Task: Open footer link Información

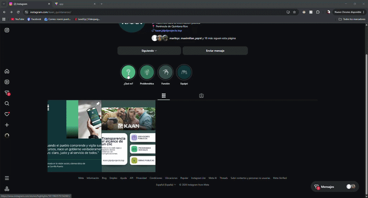Action: tap(93, 178)
